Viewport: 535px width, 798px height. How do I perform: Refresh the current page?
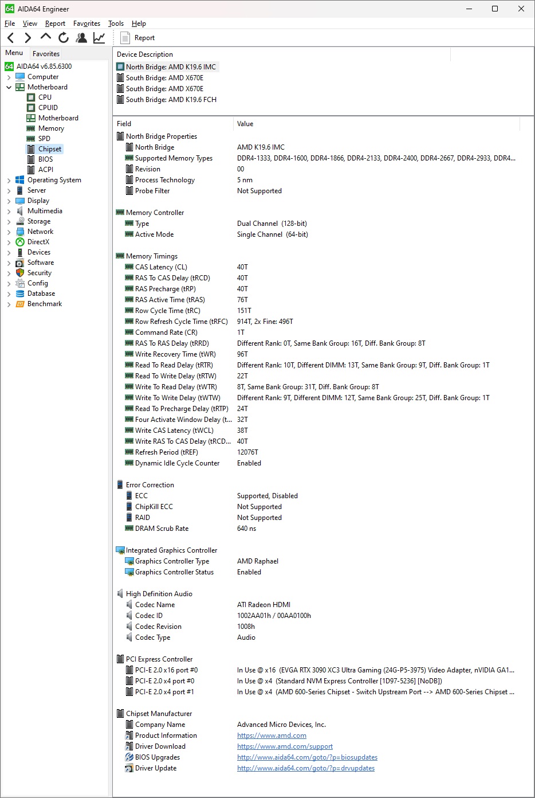(64, 38)
